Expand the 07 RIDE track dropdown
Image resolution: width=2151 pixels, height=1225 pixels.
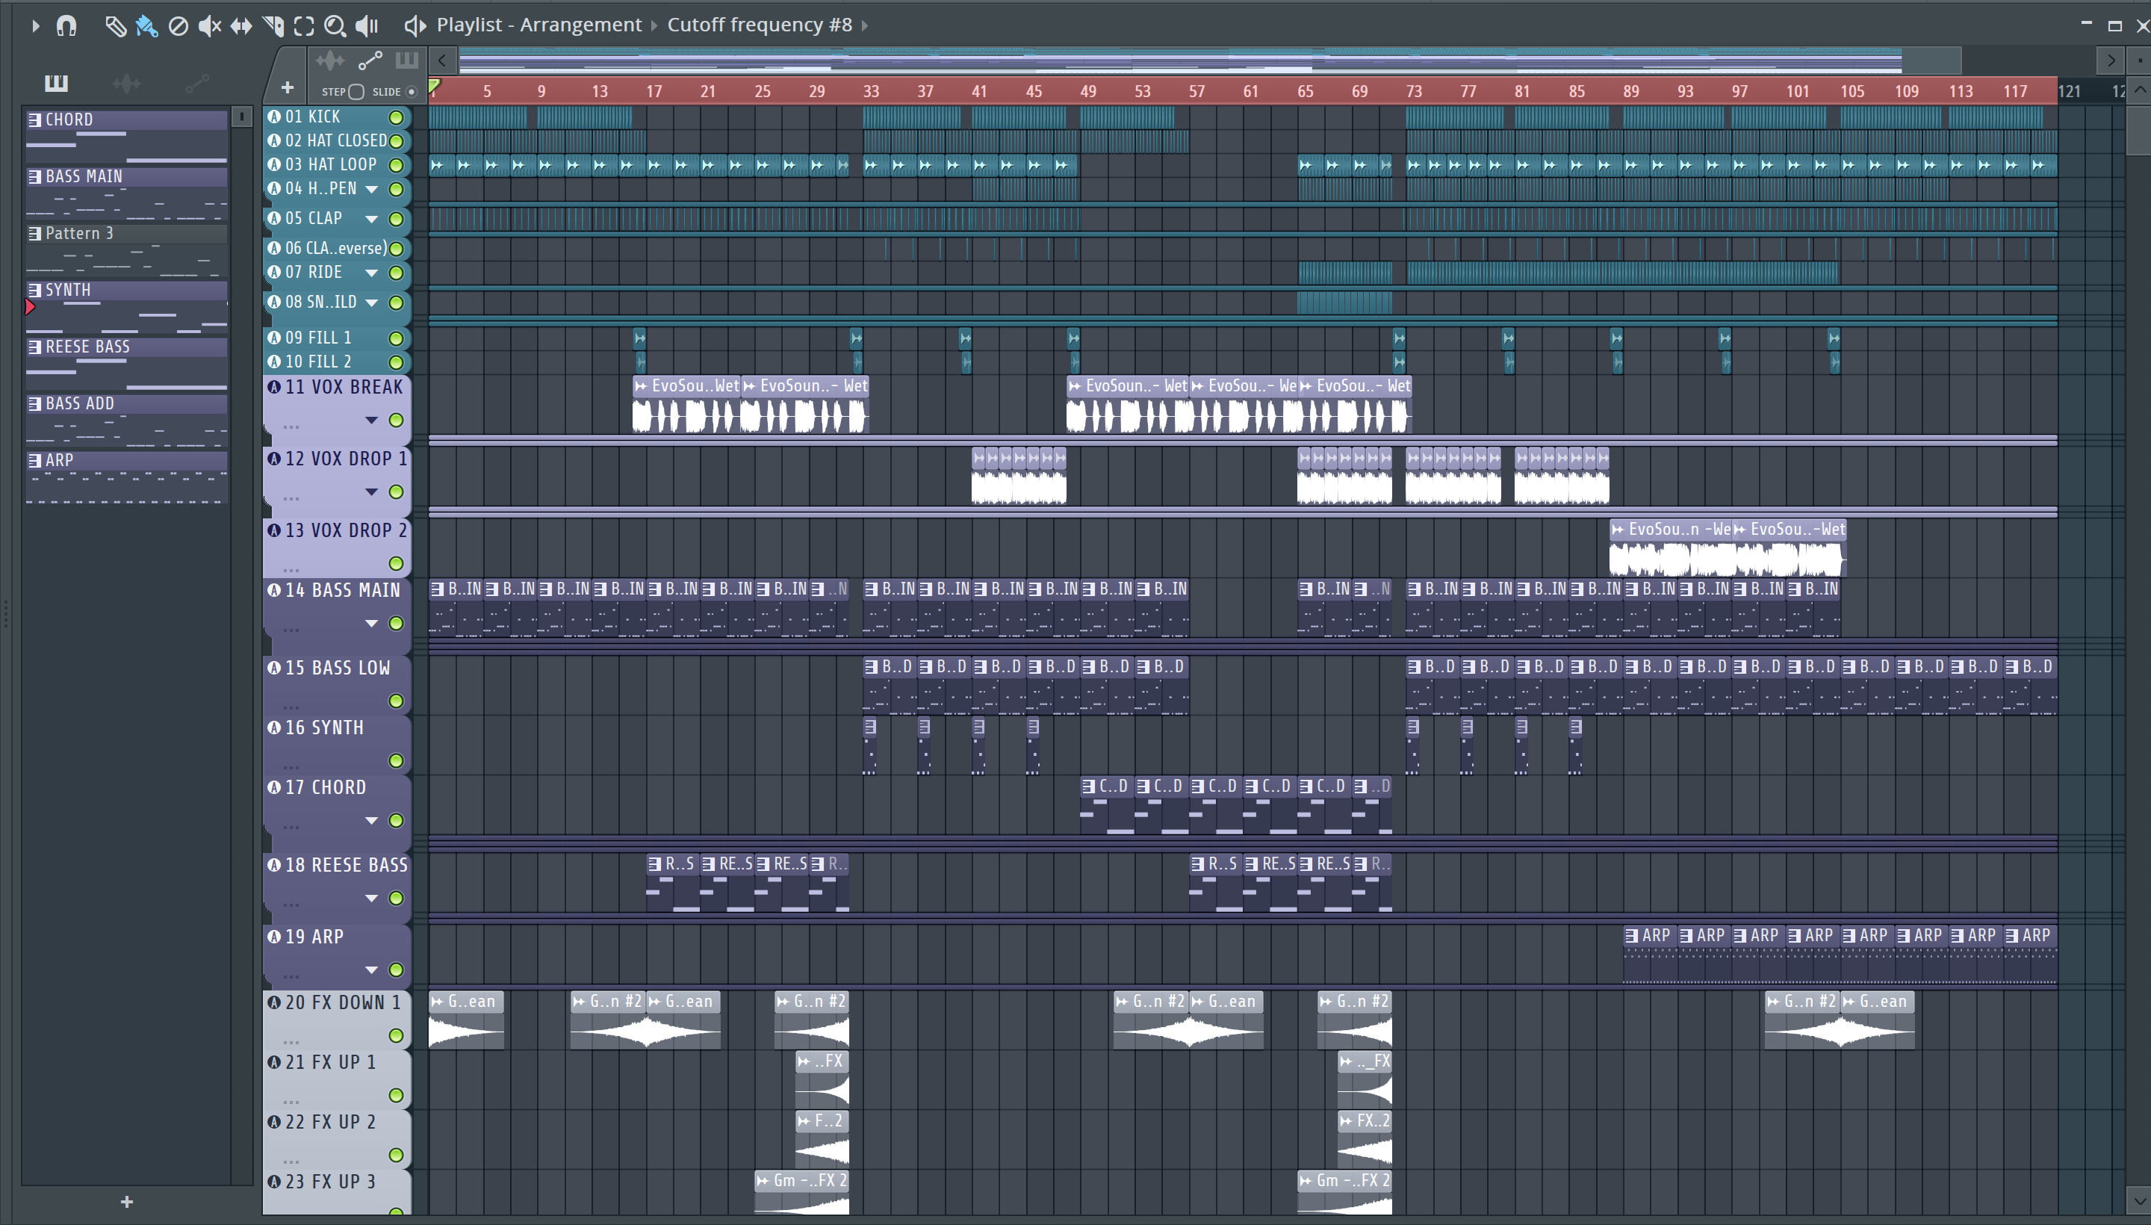pos(371,273)
